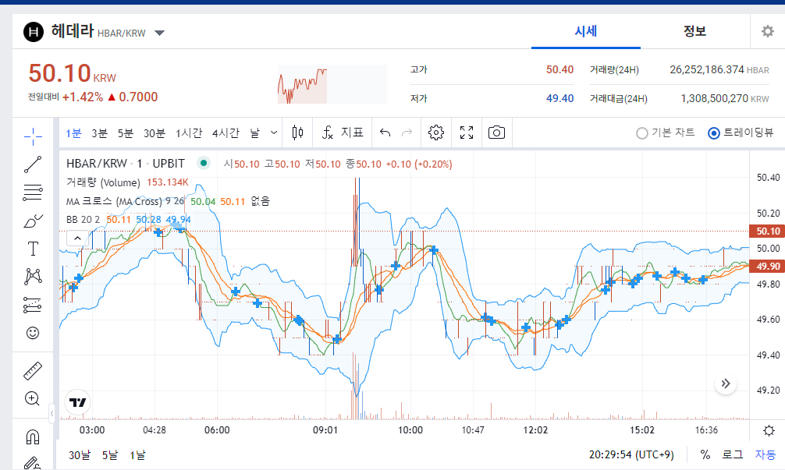Click the 09:01 time axis label

(325, 430)
